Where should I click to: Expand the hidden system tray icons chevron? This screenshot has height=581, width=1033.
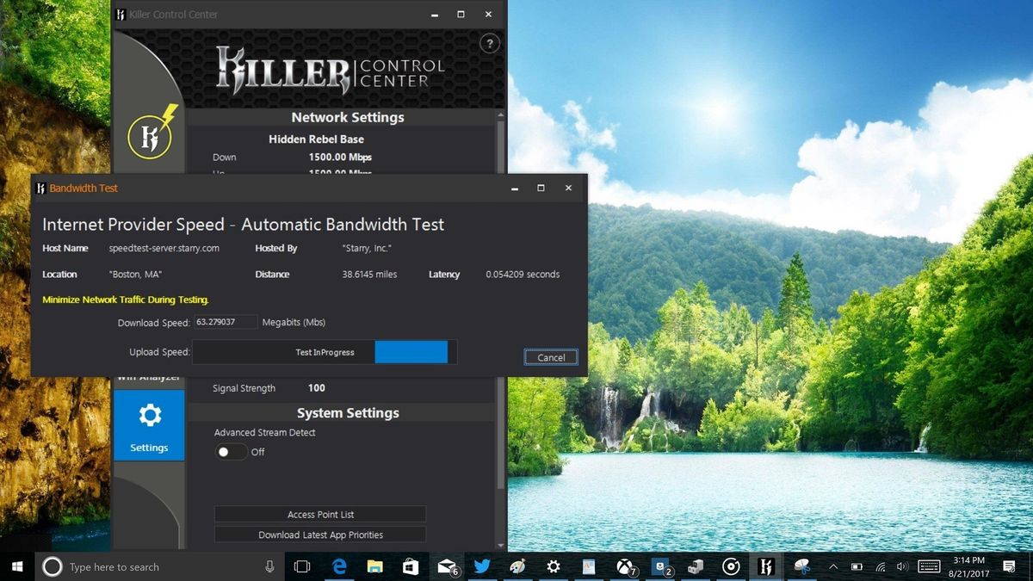coord(833,566)
